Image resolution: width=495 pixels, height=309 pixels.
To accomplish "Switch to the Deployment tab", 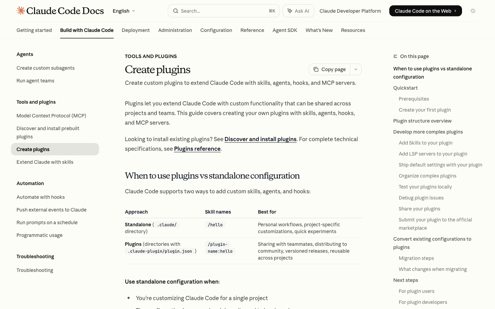I will pyautogui.click(x=136, y=30).
